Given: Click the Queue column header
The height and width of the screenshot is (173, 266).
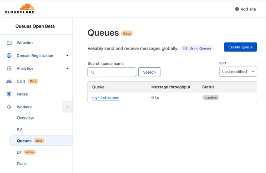Looking at the screenshot, I should [98, 87].
